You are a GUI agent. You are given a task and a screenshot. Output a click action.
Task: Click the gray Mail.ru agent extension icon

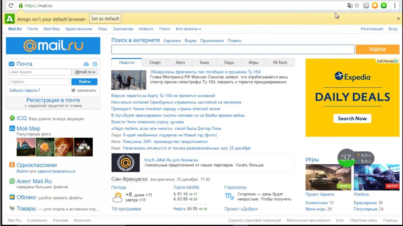[x=366, y=5]
